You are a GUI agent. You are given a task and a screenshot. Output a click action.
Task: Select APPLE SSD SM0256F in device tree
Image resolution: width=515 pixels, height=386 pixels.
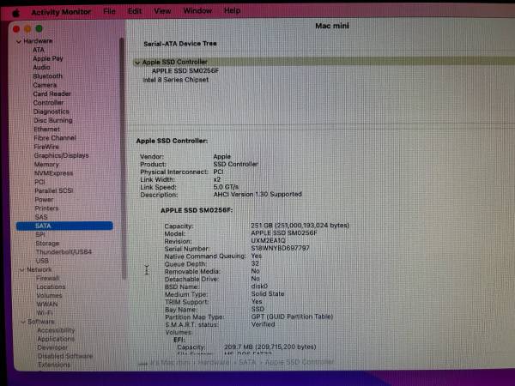185,71
